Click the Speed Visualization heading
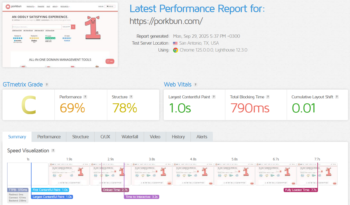The image size is (350, 205). (28, 151)
